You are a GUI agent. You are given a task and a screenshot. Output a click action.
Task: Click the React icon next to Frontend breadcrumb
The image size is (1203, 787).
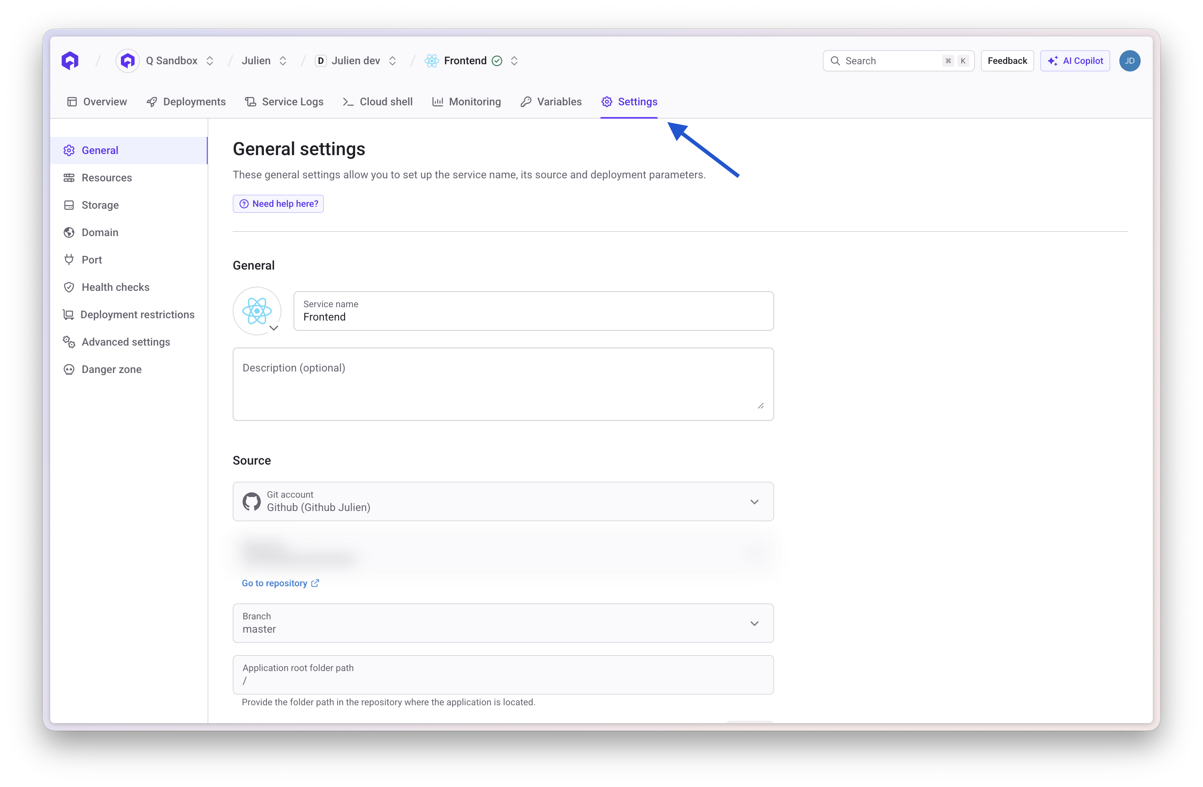pos(432,61)
